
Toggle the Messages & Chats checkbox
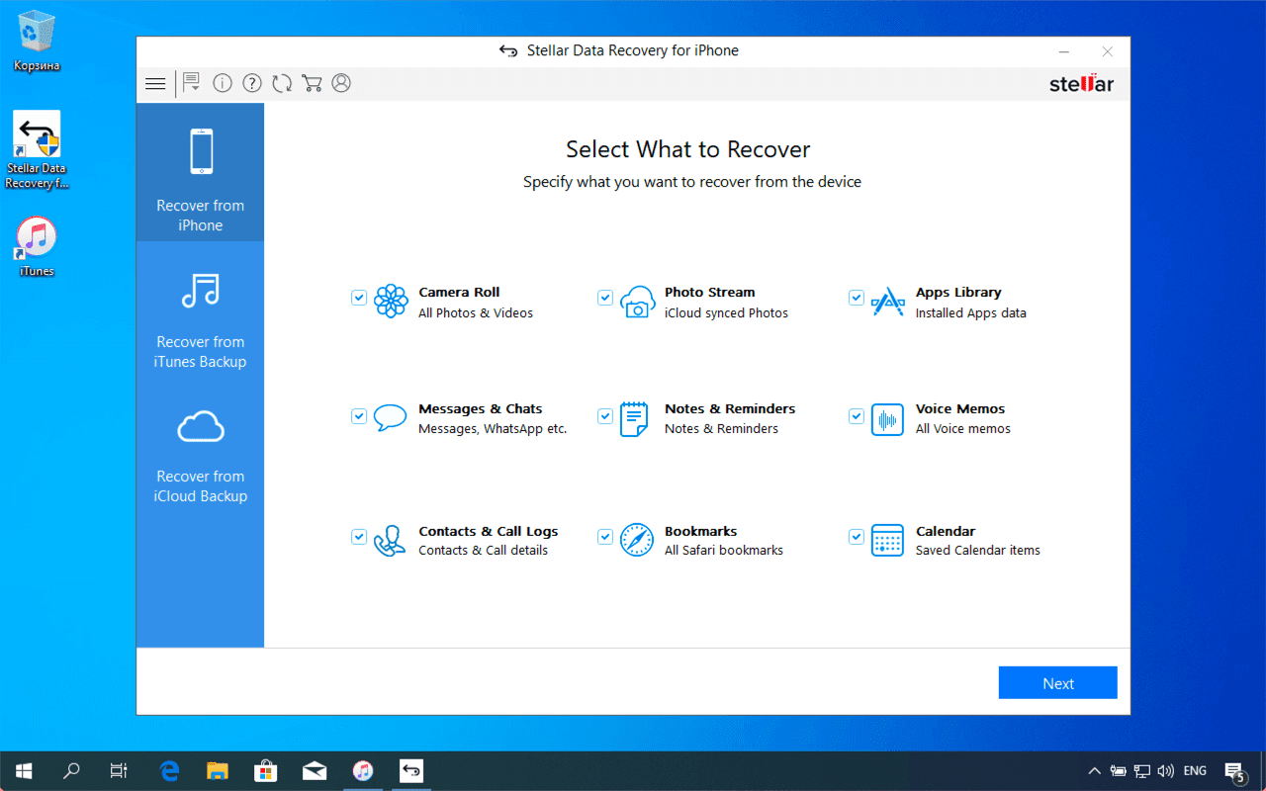pos(359,416)
